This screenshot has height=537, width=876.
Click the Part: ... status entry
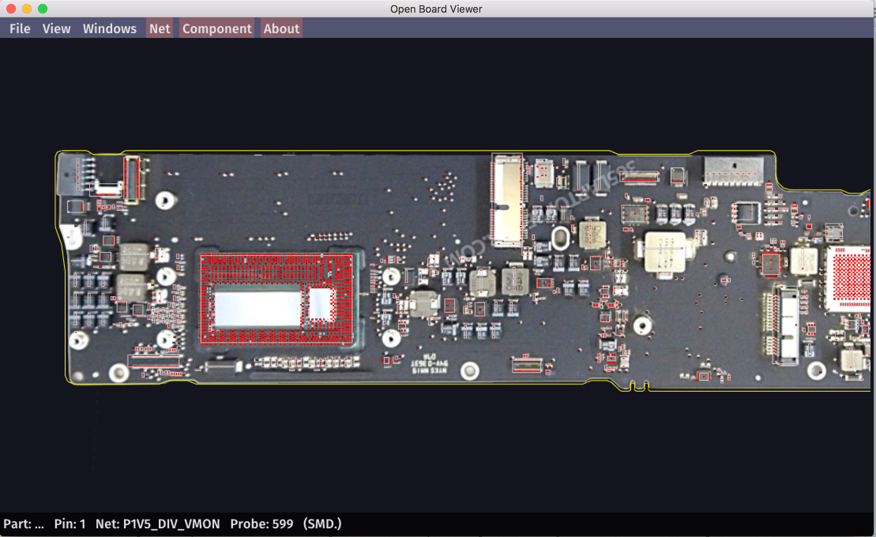coord(24,524)
